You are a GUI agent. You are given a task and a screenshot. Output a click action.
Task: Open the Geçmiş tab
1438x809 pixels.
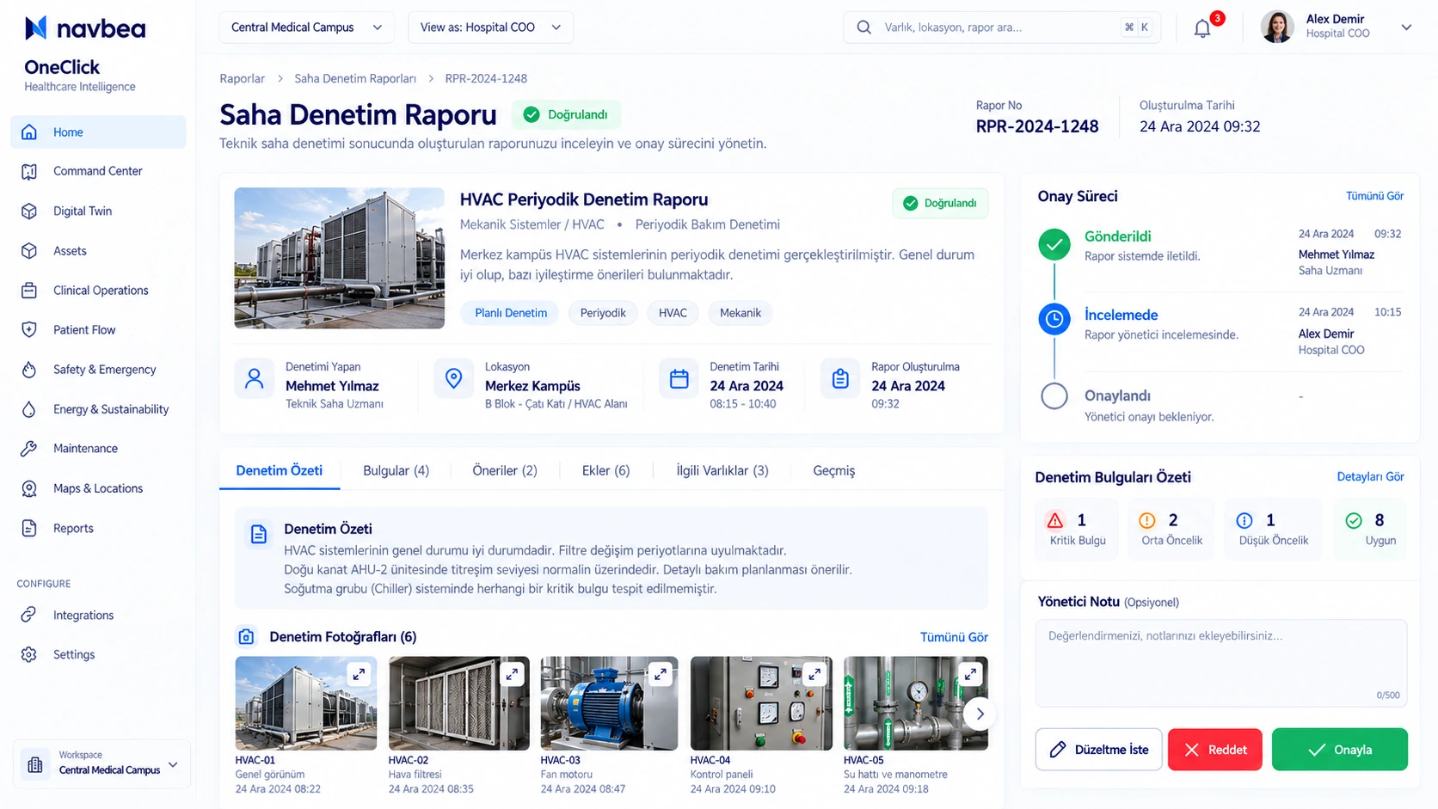point(834,470)
